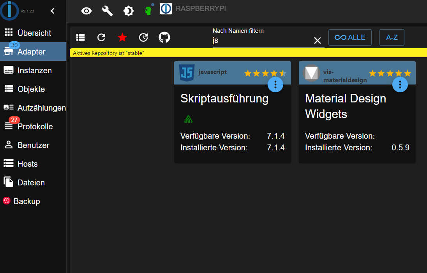Toggle the red favorites star filter

coord(122,37)
